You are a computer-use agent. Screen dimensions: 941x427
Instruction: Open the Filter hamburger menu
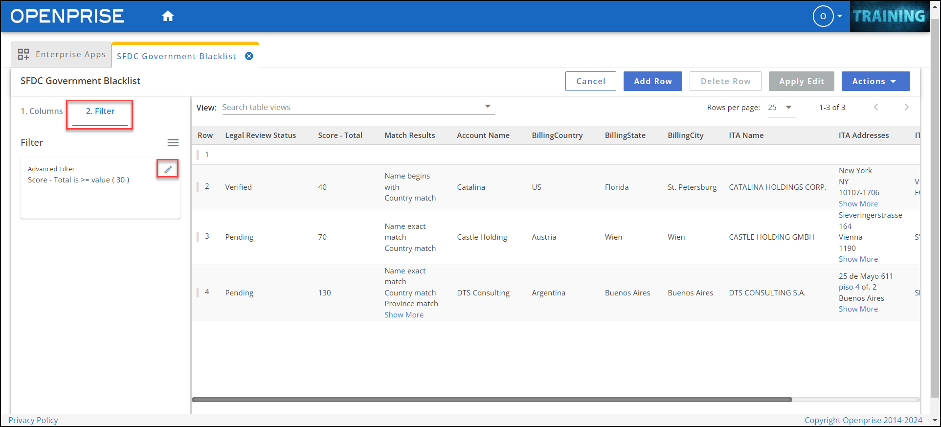[173, 143]
